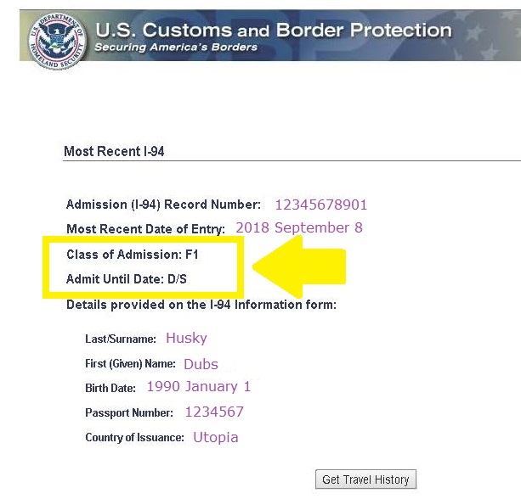Click the Securing America's Borders tagline
The height and width of the screenshot is (499, 521).
click(176, 48)
